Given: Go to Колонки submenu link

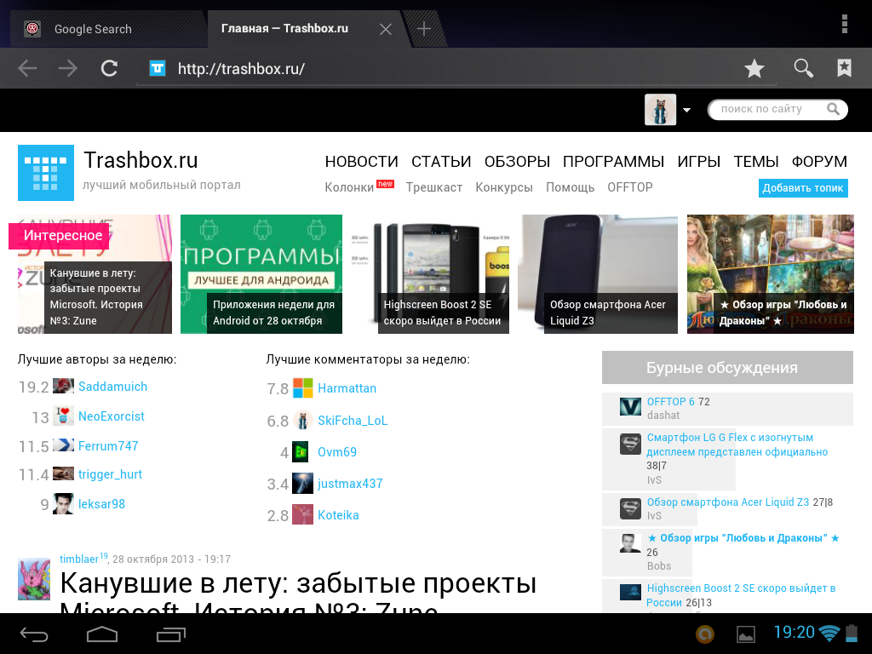Looking at the screenshot, I should (349, 187).
